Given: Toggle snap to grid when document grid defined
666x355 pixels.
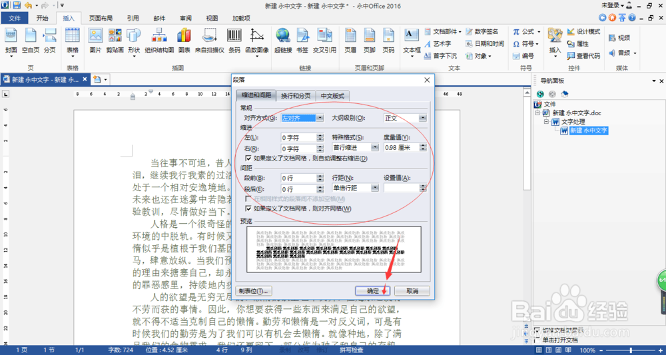Looking at the screenshot, I should (248, 208).
